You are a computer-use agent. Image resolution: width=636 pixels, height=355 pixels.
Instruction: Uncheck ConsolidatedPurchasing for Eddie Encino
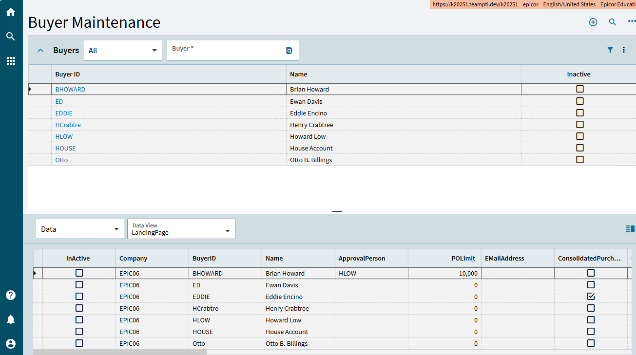click(591, 297)
